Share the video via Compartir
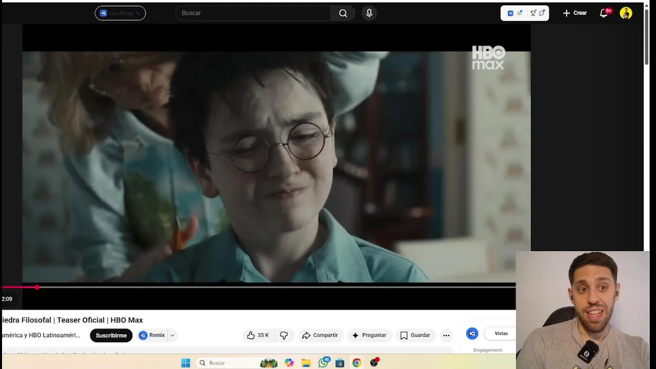Image resolution: width=656 pixels, height=369 pixels. point(320,335)
